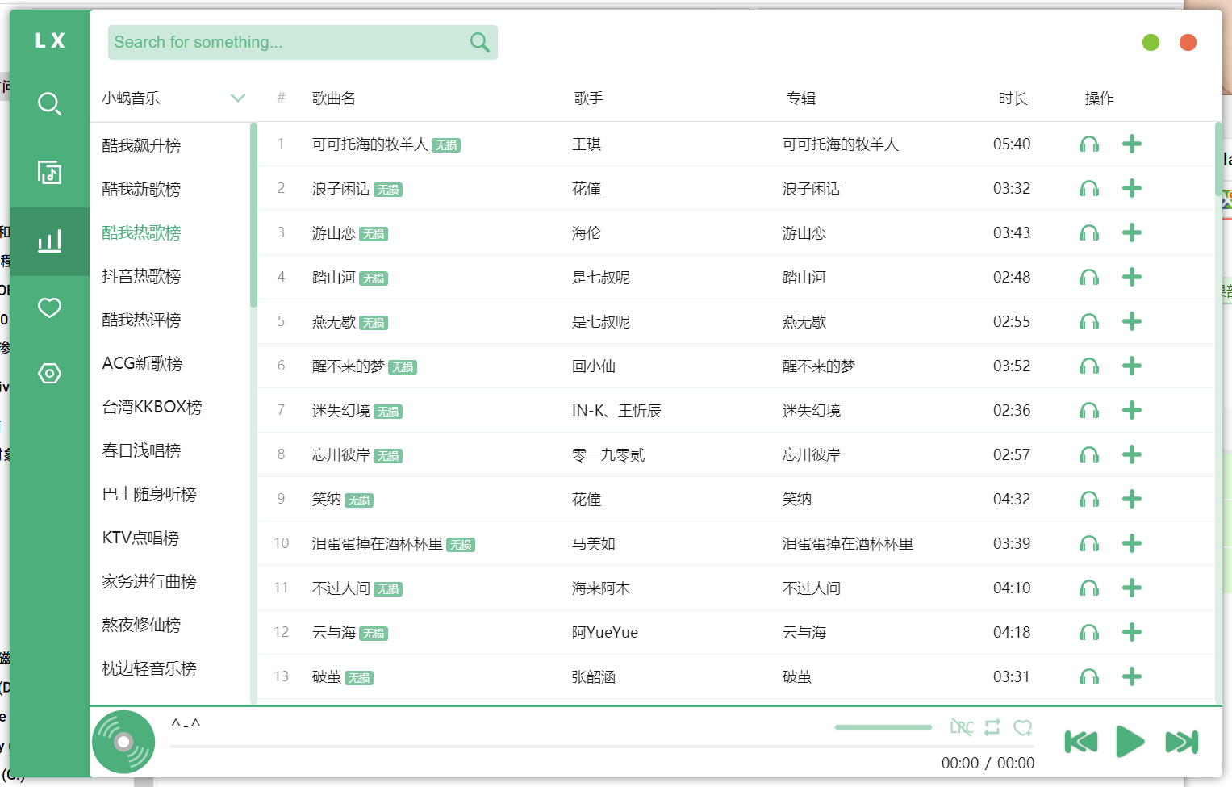Image resolution: width=1232 pixels, height=787 pixels.
Task: Select the 酷我飙升榜 chart
Action: (x=141, y=145)
